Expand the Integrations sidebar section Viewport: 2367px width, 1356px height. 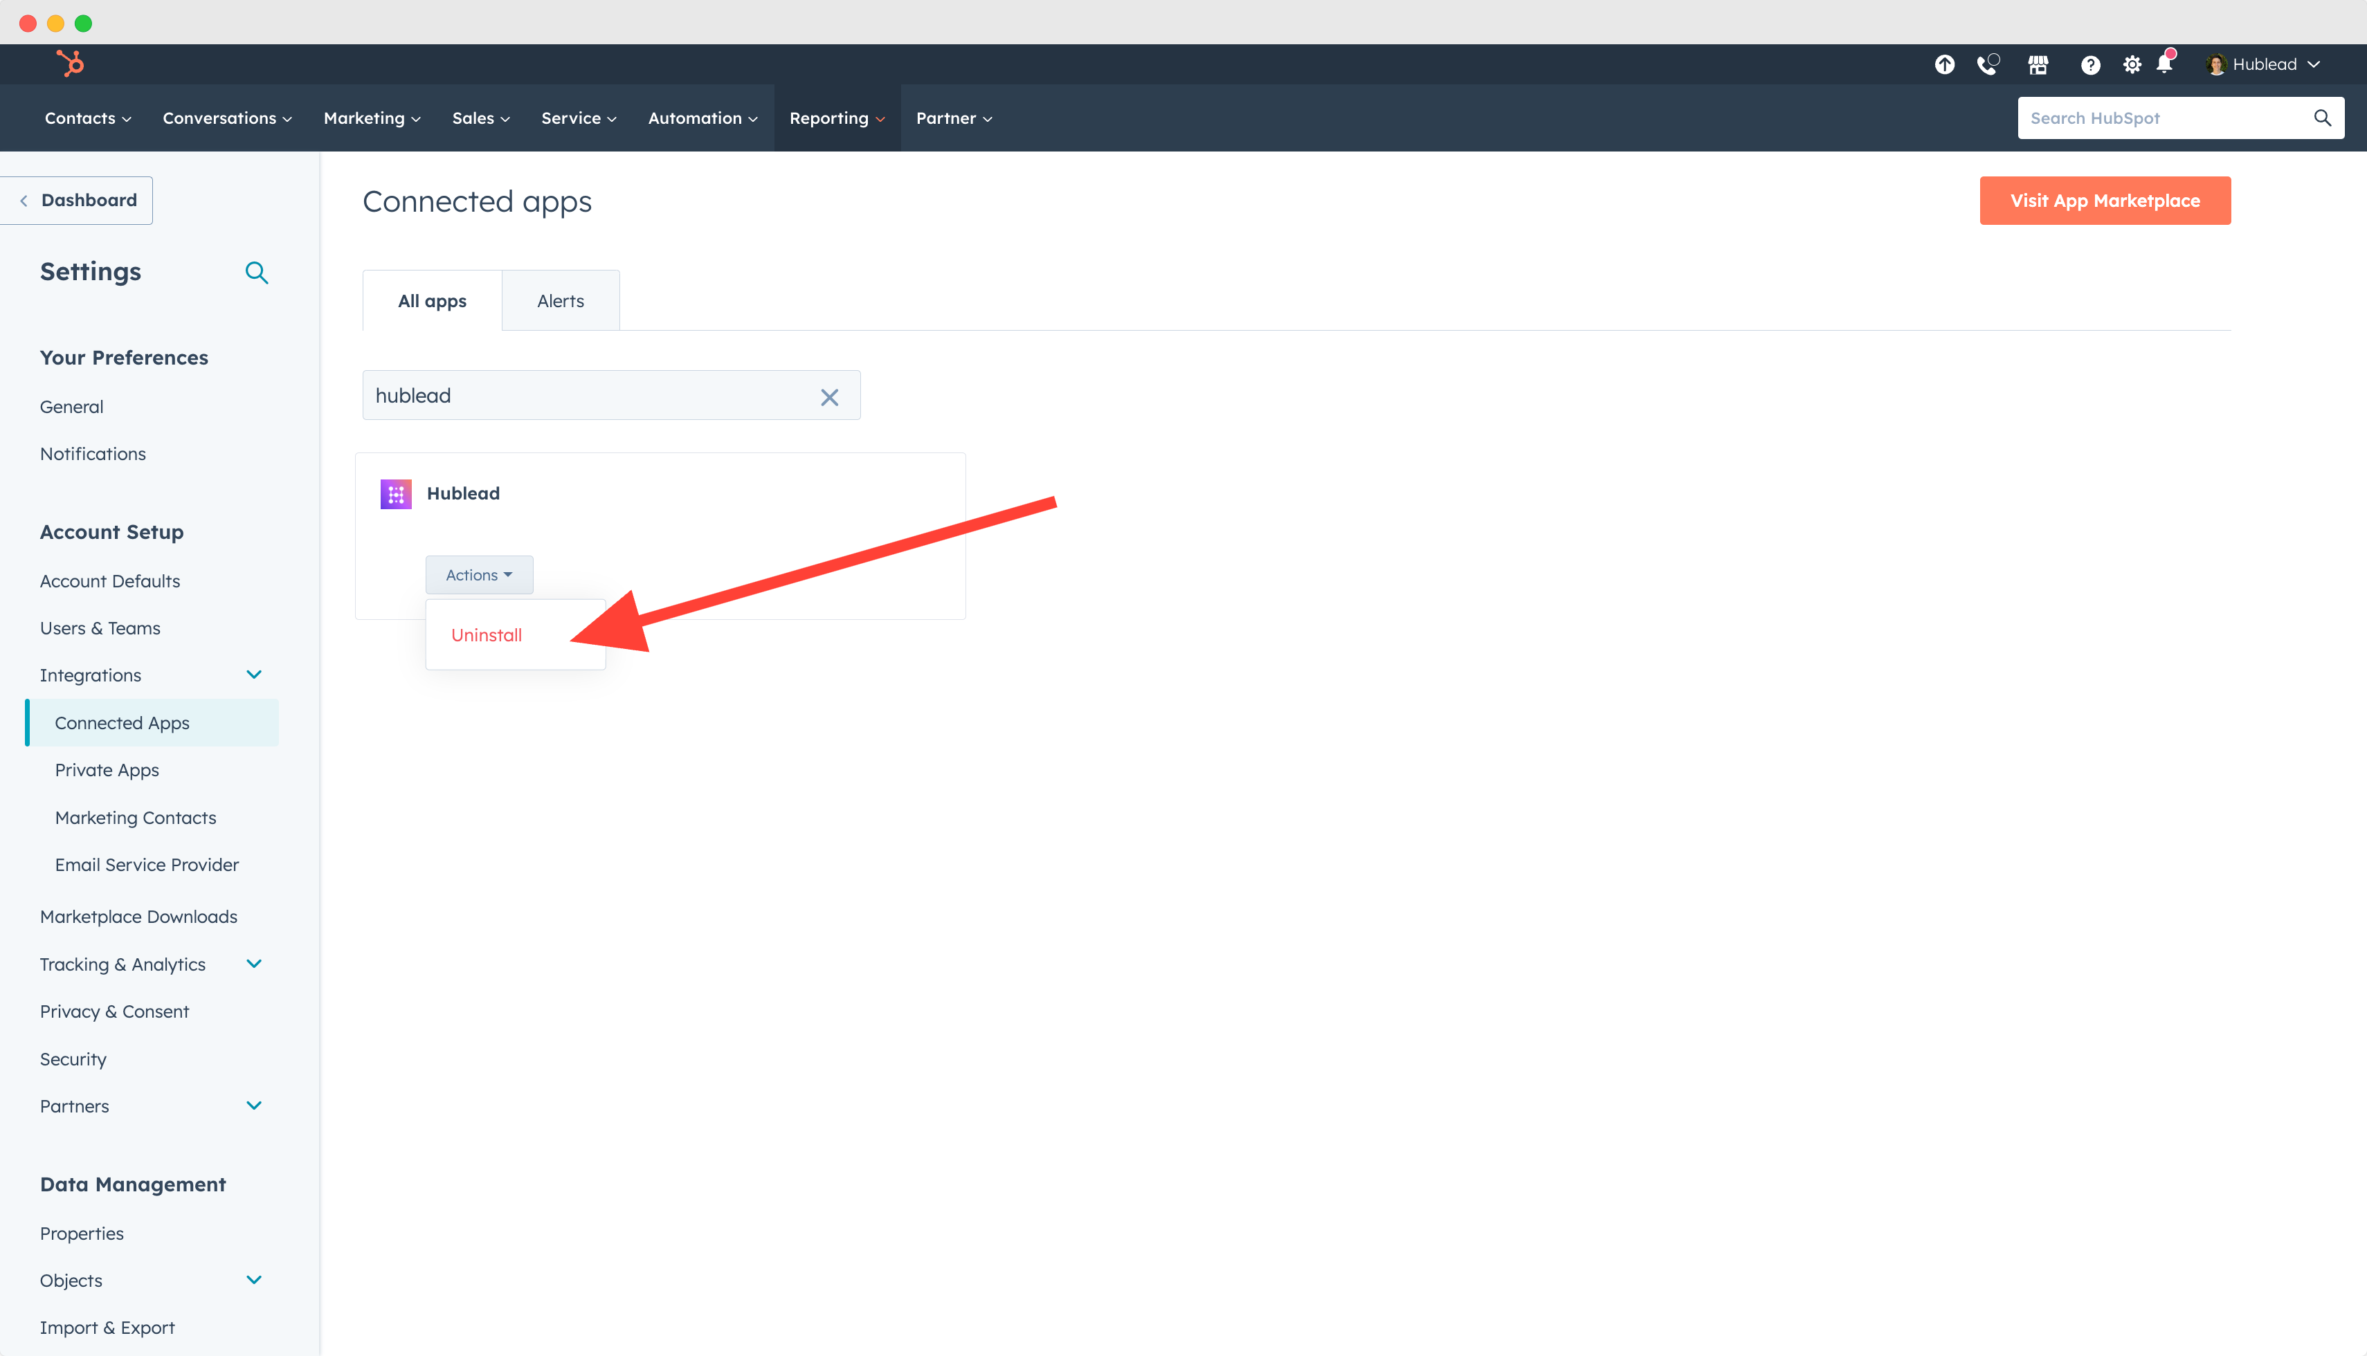252,675
